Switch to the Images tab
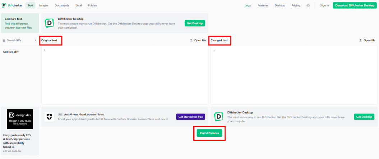 (x=44, y=5)
